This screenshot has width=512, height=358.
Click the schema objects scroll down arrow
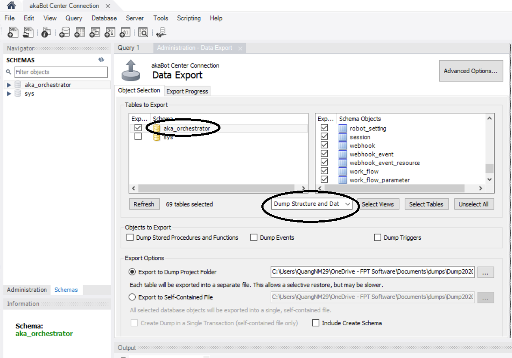(x=489, y=179)
